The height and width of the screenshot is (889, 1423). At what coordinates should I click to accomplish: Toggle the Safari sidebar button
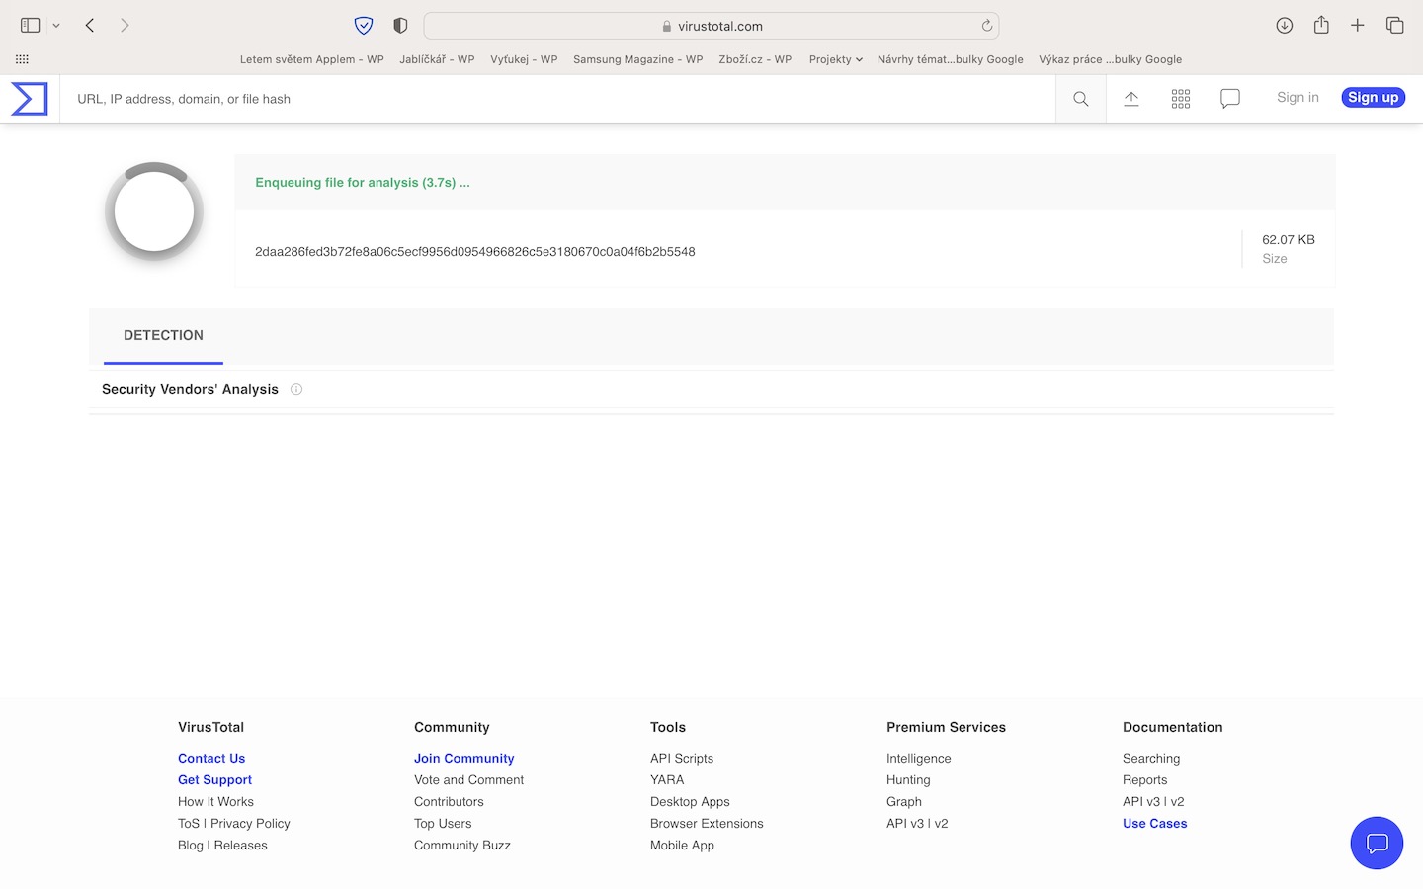(30, 26)
